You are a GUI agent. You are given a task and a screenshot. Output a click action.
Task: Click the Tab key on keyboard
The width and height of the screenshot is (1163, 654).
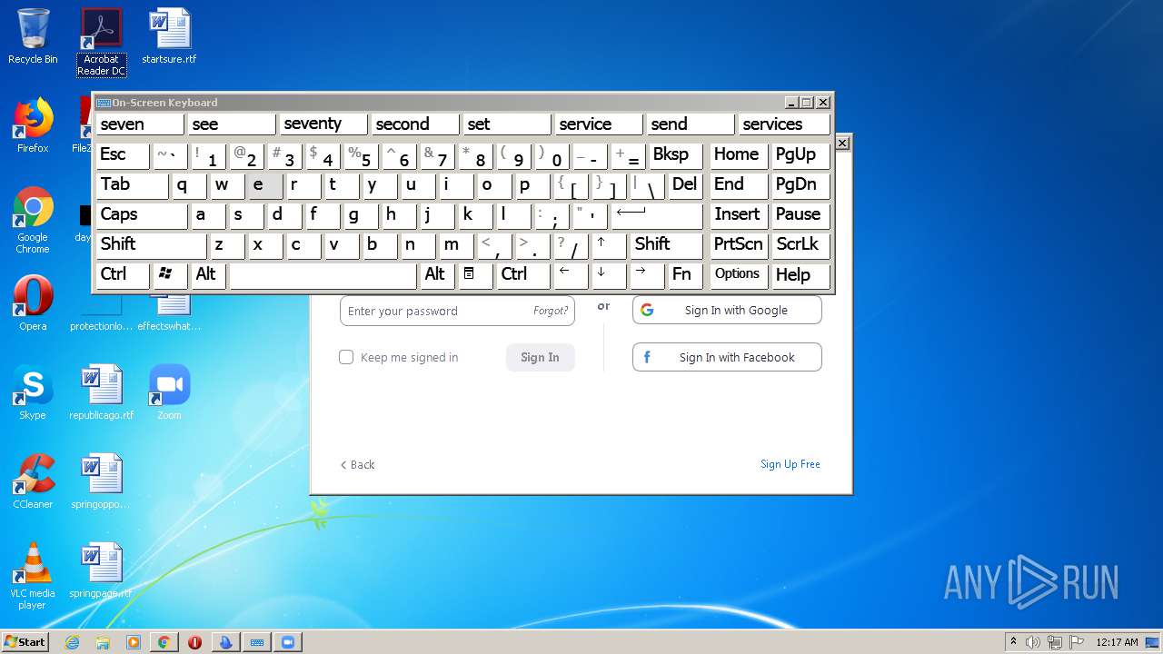[x=132, y=184]
